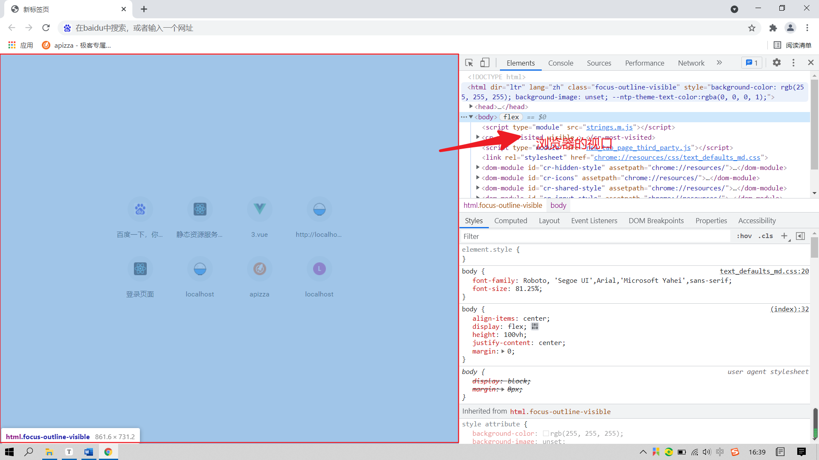This screenshot has height=460, width=819.
Task: Toggle the computed styles sidebar icon
Action: (800, 236)
